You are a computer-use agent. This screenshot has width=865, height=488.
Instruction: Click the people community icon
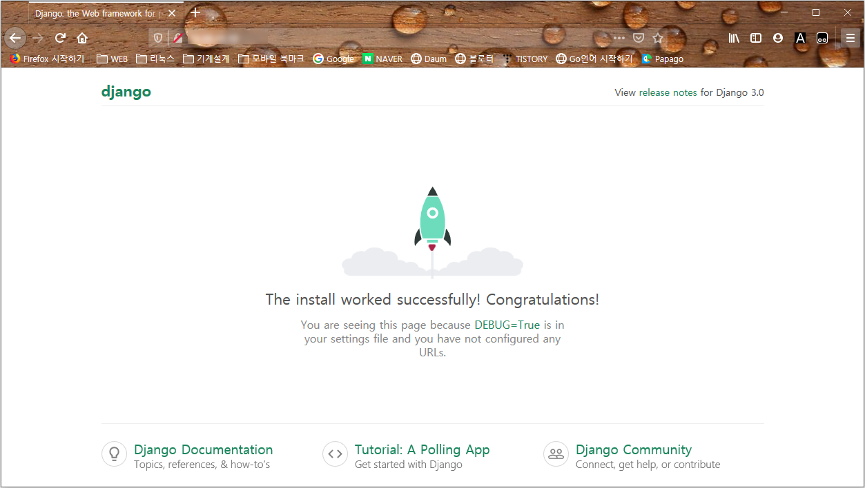click(x=556, y=454)
